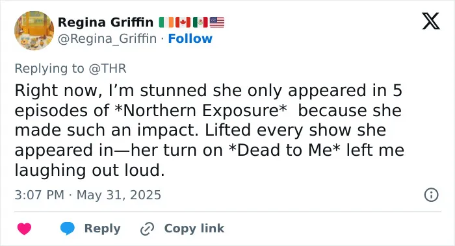The height and width of the screenshot is (246, 455).
Task: Open the 3:07 PM timestamp
Action: (40, 195)
